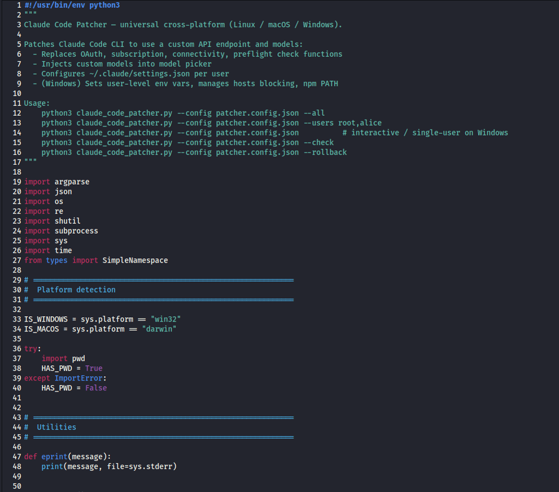Click the 'import re' line
The image size is (559, 492).
[44, 211]
